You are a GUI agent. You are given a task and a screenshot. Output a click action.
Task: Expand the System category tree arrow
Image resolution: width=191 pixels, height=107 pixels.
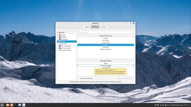(58, 42)
